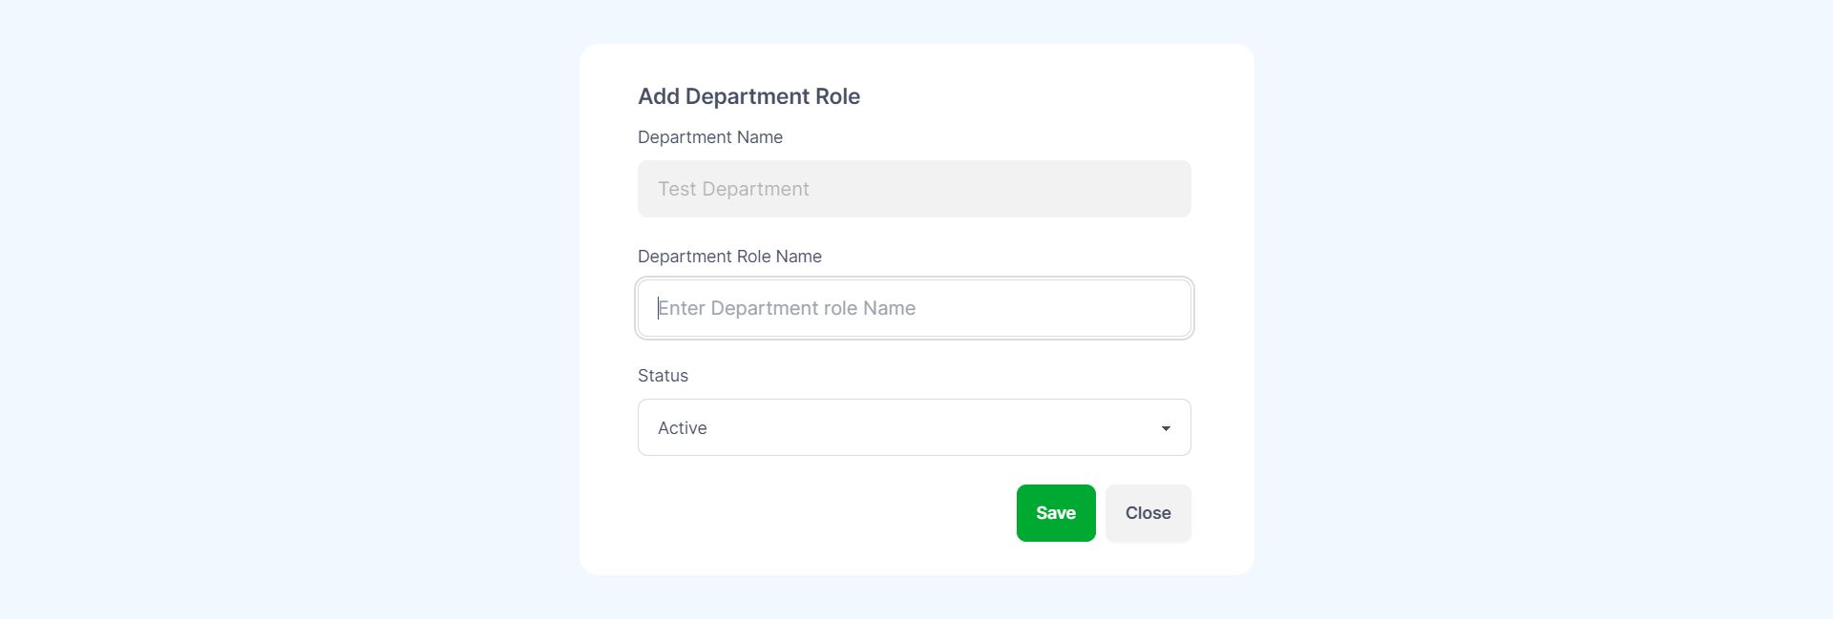Screen dimensions: 1833x619
Task: Select the disabled Department Name input
Action: click(x=914, y=188)
